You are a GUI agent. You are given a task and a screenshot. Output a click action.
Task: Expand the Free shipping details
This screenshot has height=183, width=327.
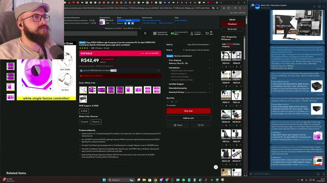(x=189, y=60)
